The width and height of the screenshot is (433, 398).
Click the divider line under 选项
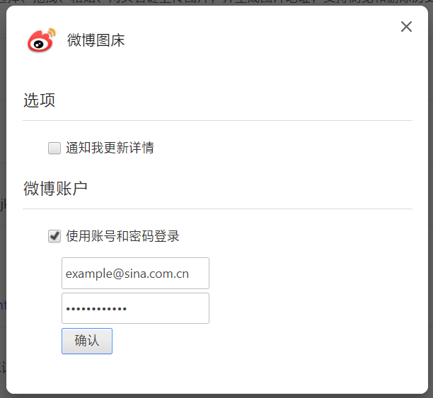click(x=218, y=120)
